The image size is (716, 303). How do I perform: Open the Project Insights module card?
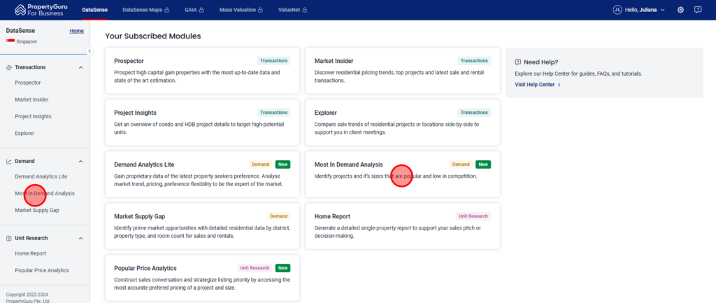[202, 122]
